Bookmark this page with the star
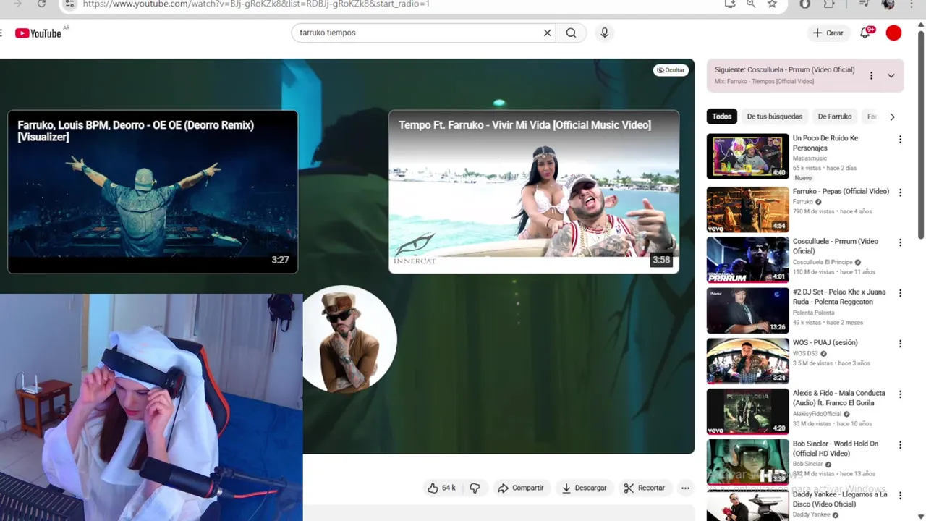This screenshot has width=926, height=521. coord(772,4)
